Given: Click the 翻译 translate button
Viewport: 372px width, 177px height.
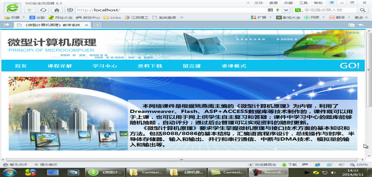Looking at the screenshot, I should pyautogui.click(x=337, y=18).
